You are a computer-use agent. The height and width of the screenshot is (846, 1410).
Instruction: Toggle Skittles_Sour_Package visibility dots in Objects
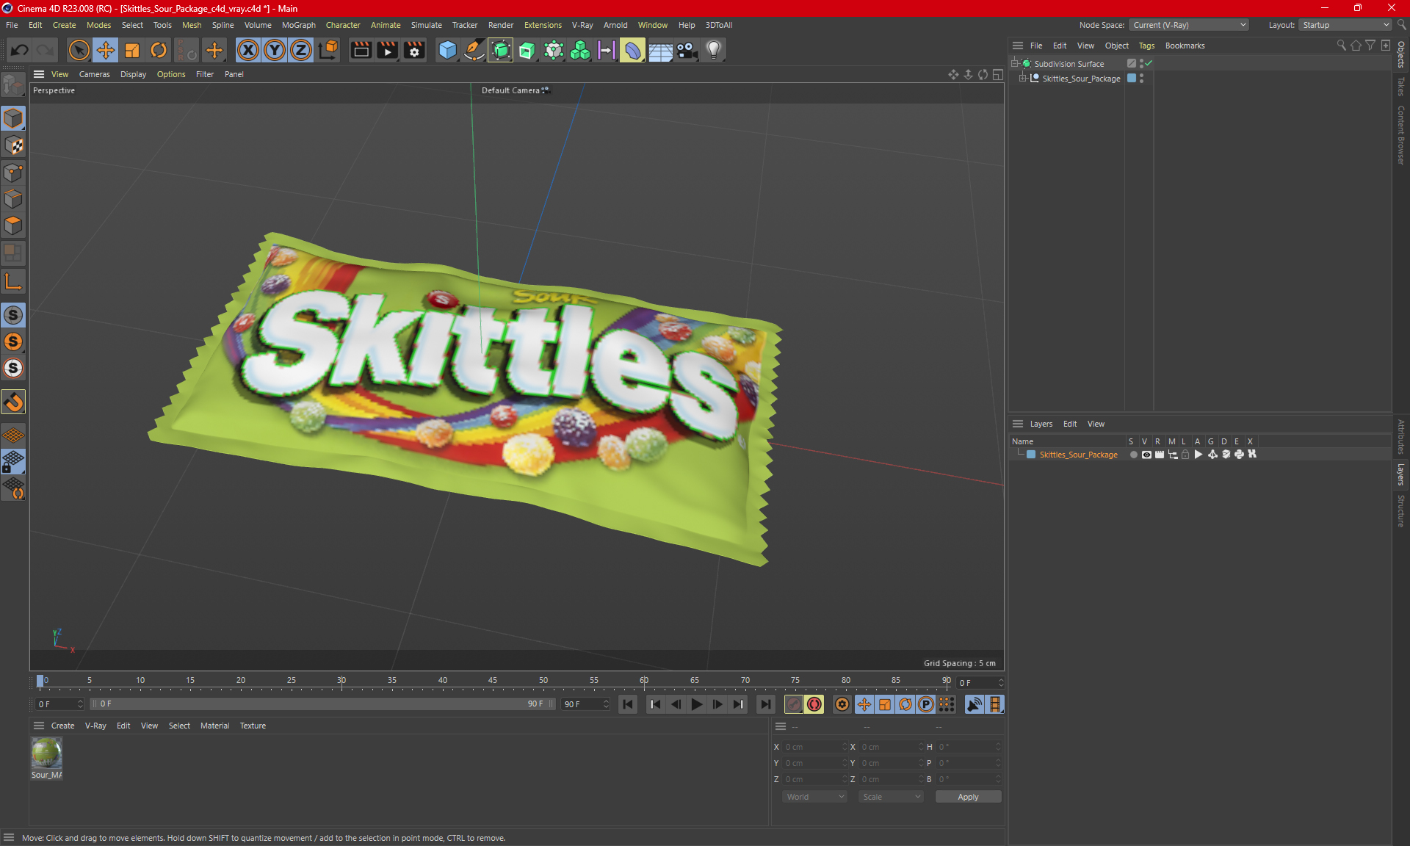click(x=1141, y=79)
